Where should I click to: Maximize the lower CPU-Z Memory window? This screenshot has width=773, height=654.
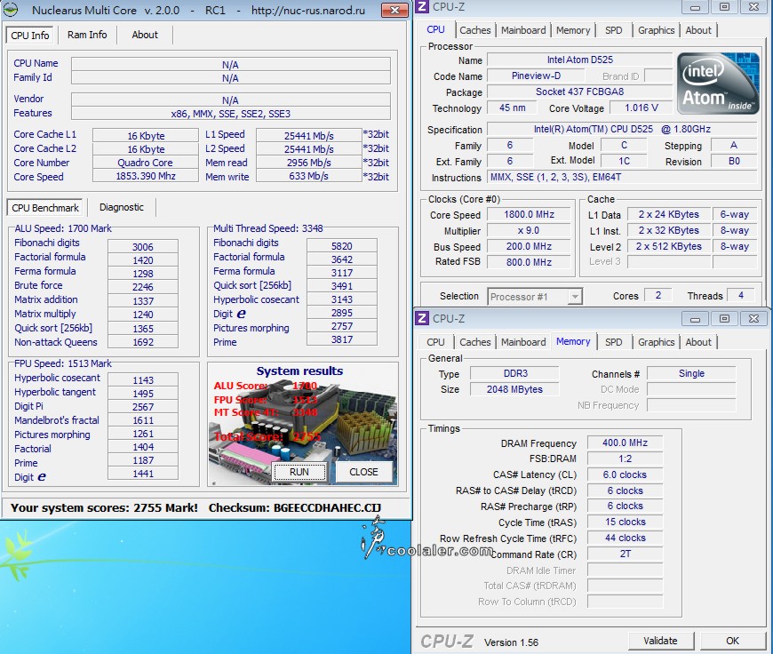(x=724, y=319)
